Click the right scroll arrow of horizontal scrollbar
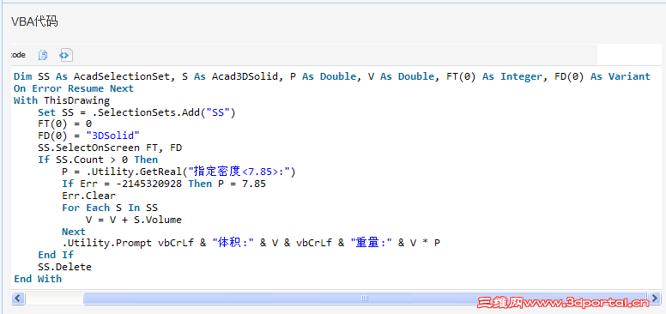Image resolution: width=666 pixels, height=314 pixels. 655,298
